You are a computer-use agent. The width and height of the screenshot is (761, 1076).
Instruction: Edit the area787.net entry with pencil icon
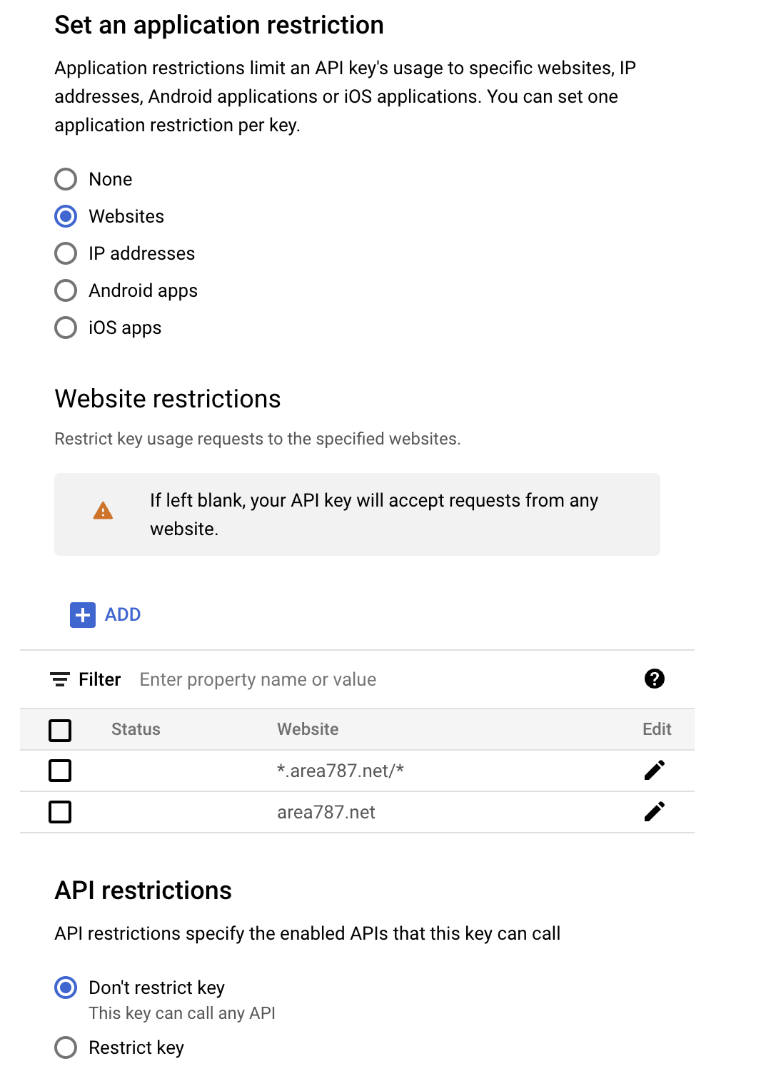pos(655,811)
